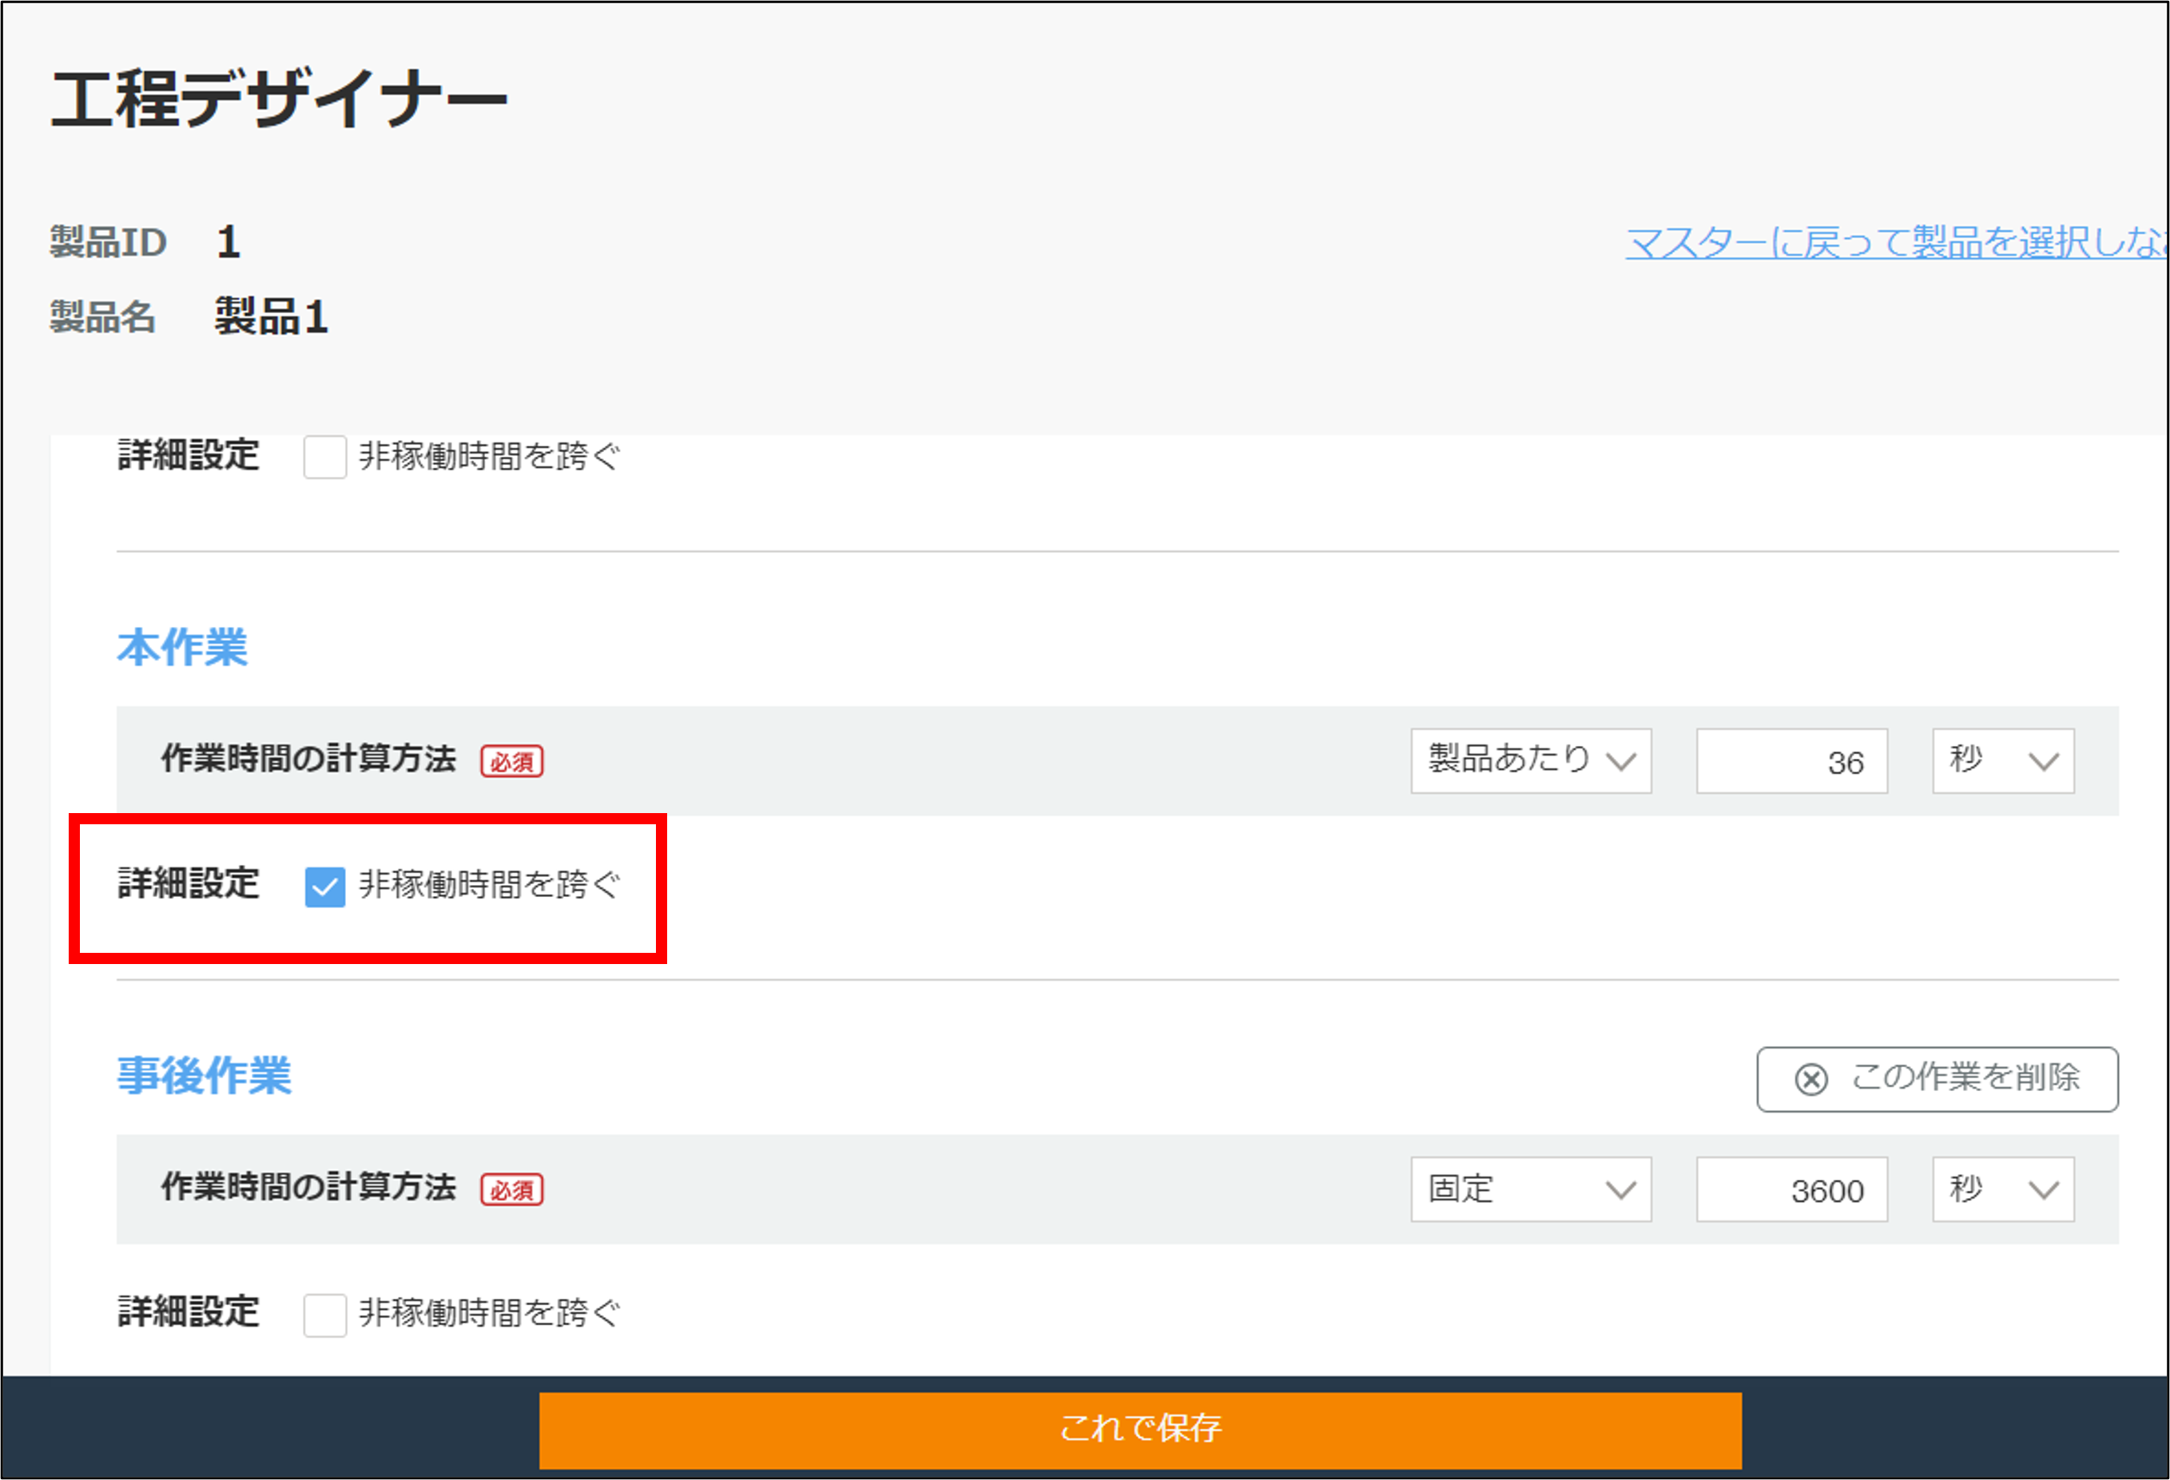Click the 製品名 label
2170x1480 pixels.
click(x=103, y=316)
